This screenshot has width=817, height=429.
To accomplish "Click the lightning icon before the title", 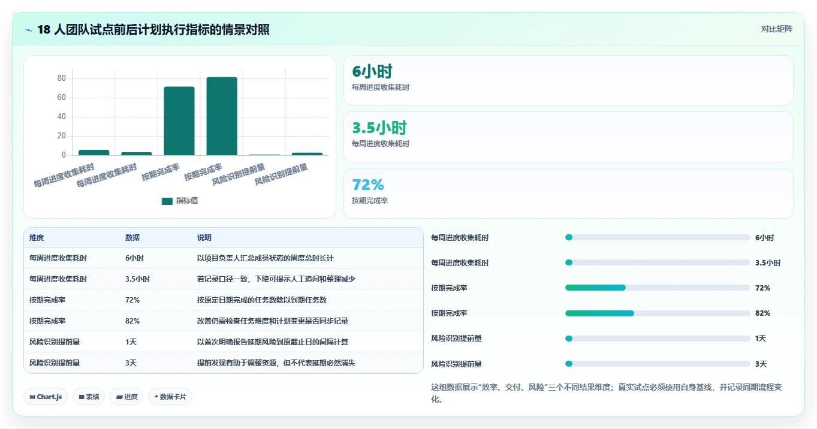I will (x=28, y=29).
